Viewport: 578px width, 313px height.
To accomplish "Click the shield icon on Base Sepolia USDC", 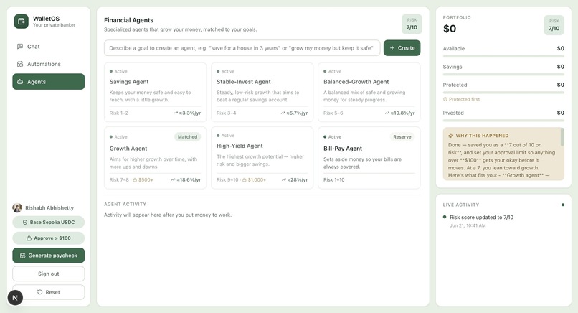I will pos(25,223).
